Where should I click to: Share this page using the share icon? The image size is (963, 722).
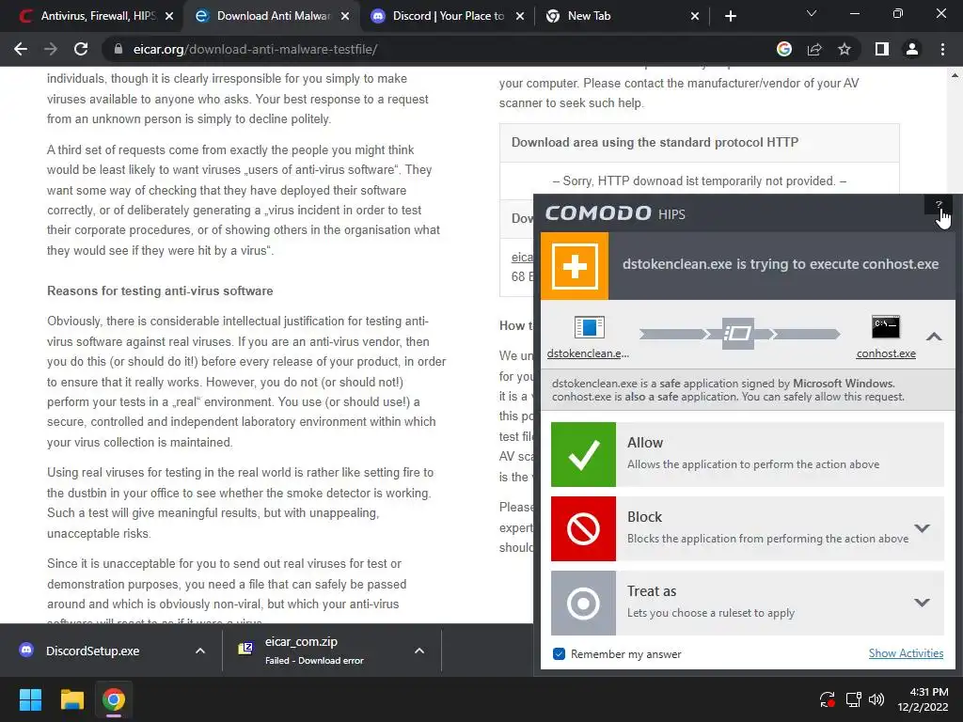click(x=814, y=49)
